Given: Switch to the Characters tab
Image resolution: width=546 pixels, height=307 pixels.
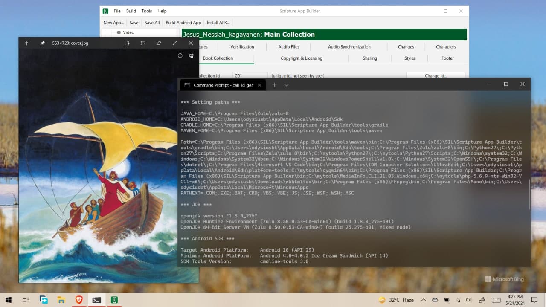Looking at the screenshot, I should tap(446, 47).
